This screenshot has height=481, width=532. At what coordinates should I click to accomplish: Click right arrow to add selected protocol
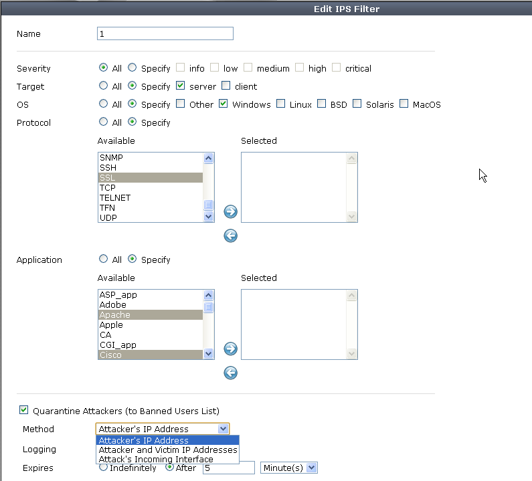[x=231, y=212]
